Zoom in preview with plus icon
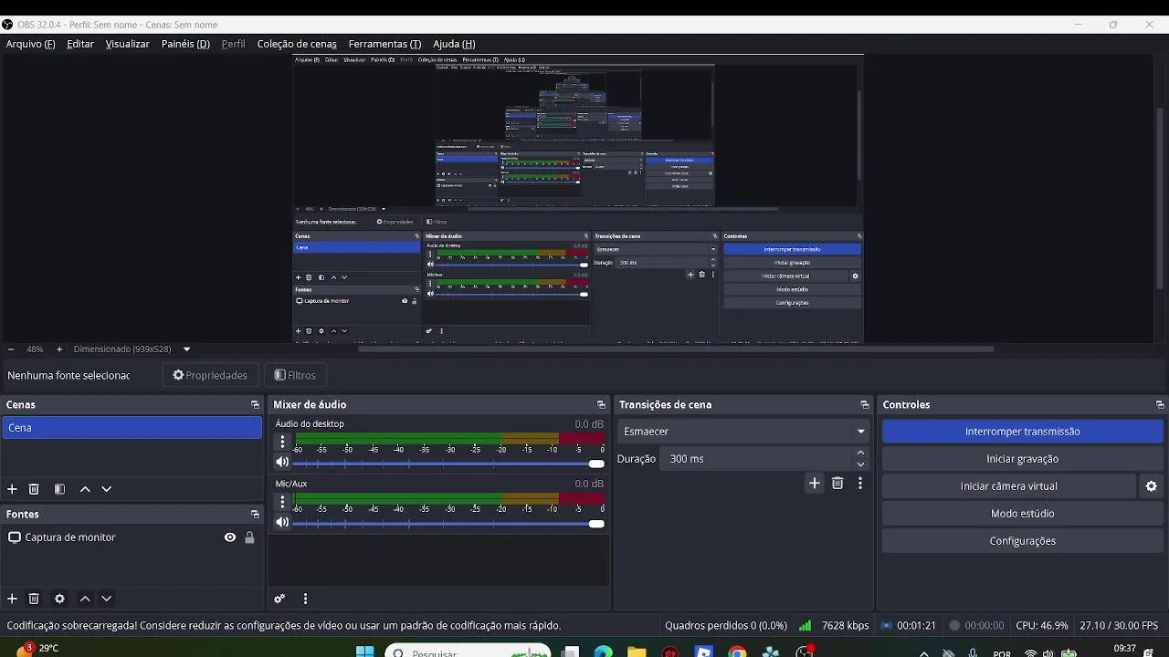Image resolution: width=1169 pixels, height=657 pixels. pos(59,349)
